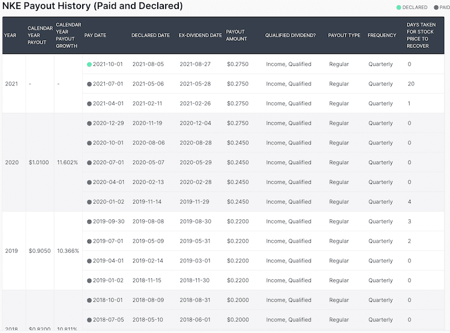Click the $1.0100 calendar year payout
Image resolution: width=450 pixels, height=333 pixels.
click(x=39, y=162)
